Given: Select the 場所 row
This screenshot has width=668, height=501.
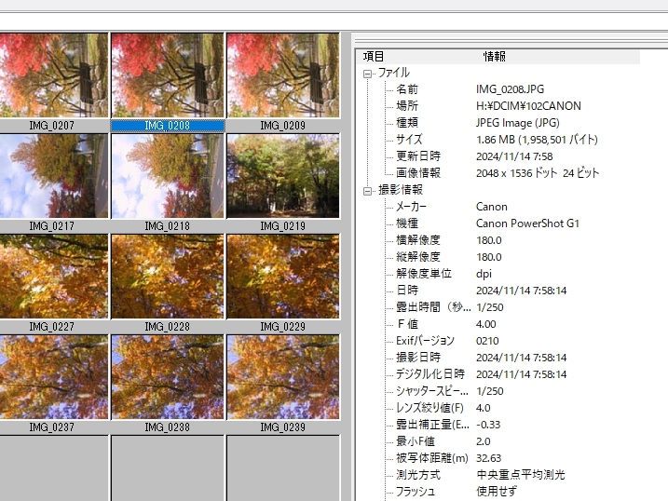Looking at the screenshot, I should tap(488, 105).
